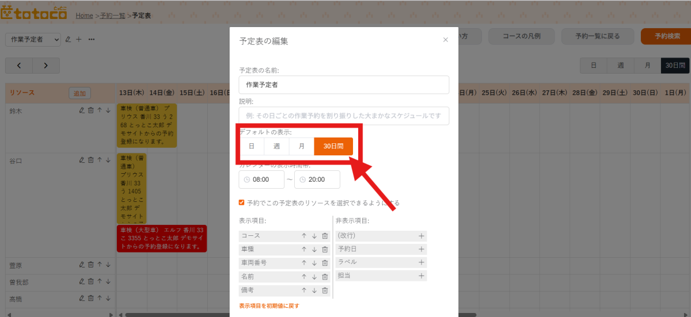Add 予約日 to displayed items

(x=422, y=249)
